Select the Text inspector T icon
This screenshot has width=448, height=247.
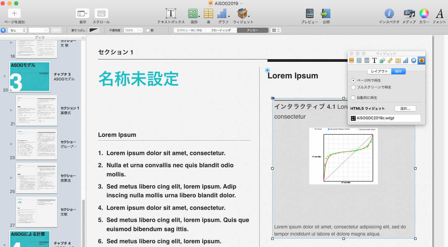click(375, 60)
